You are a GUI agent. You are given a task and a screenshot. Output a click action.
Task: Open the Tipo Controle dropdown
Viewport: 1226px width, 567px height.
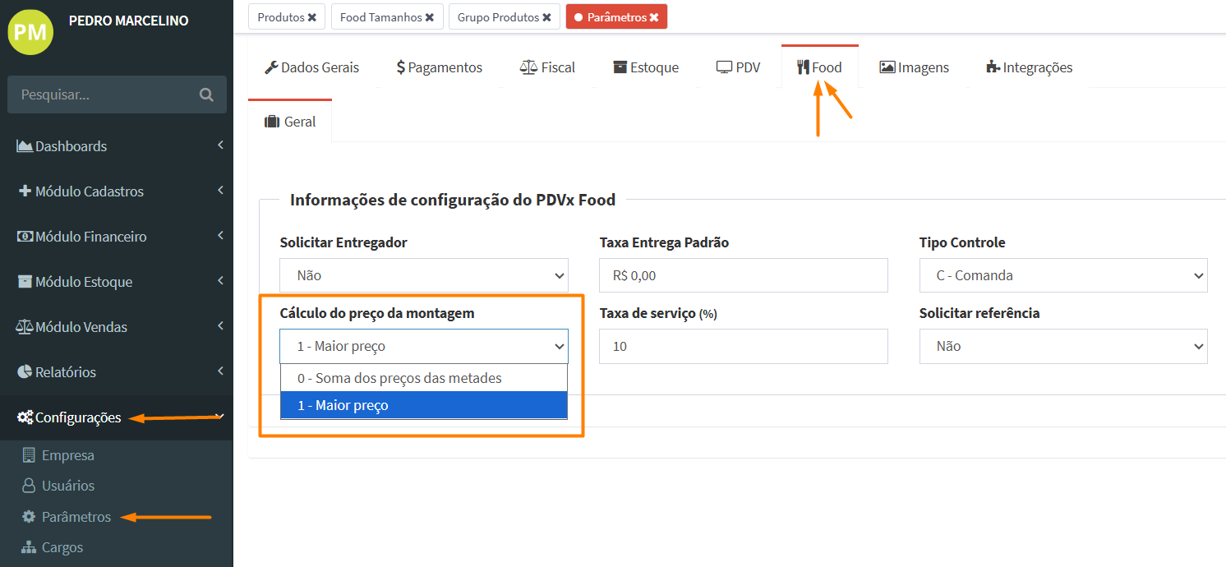click(x=1062, y=275)
